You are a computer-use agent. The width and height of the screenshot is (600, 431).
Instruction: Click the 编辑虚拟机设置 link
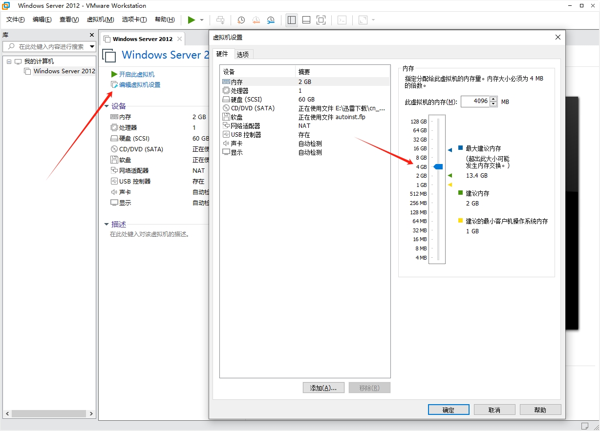[139, 85]
